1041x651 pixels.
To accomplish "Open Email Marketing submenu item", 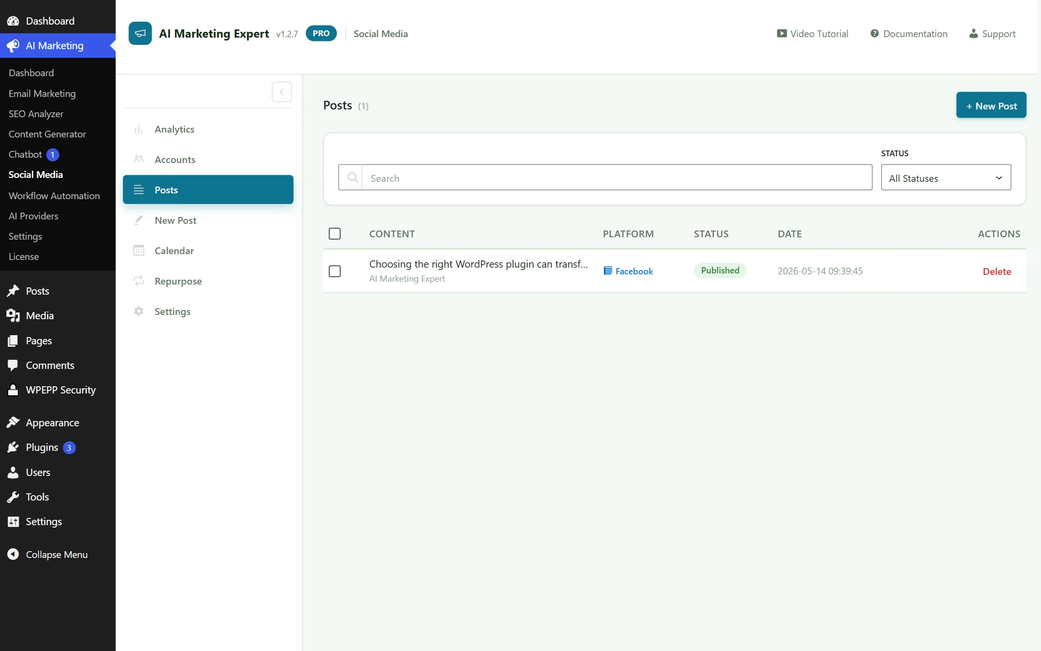I will tap(42, 94).
